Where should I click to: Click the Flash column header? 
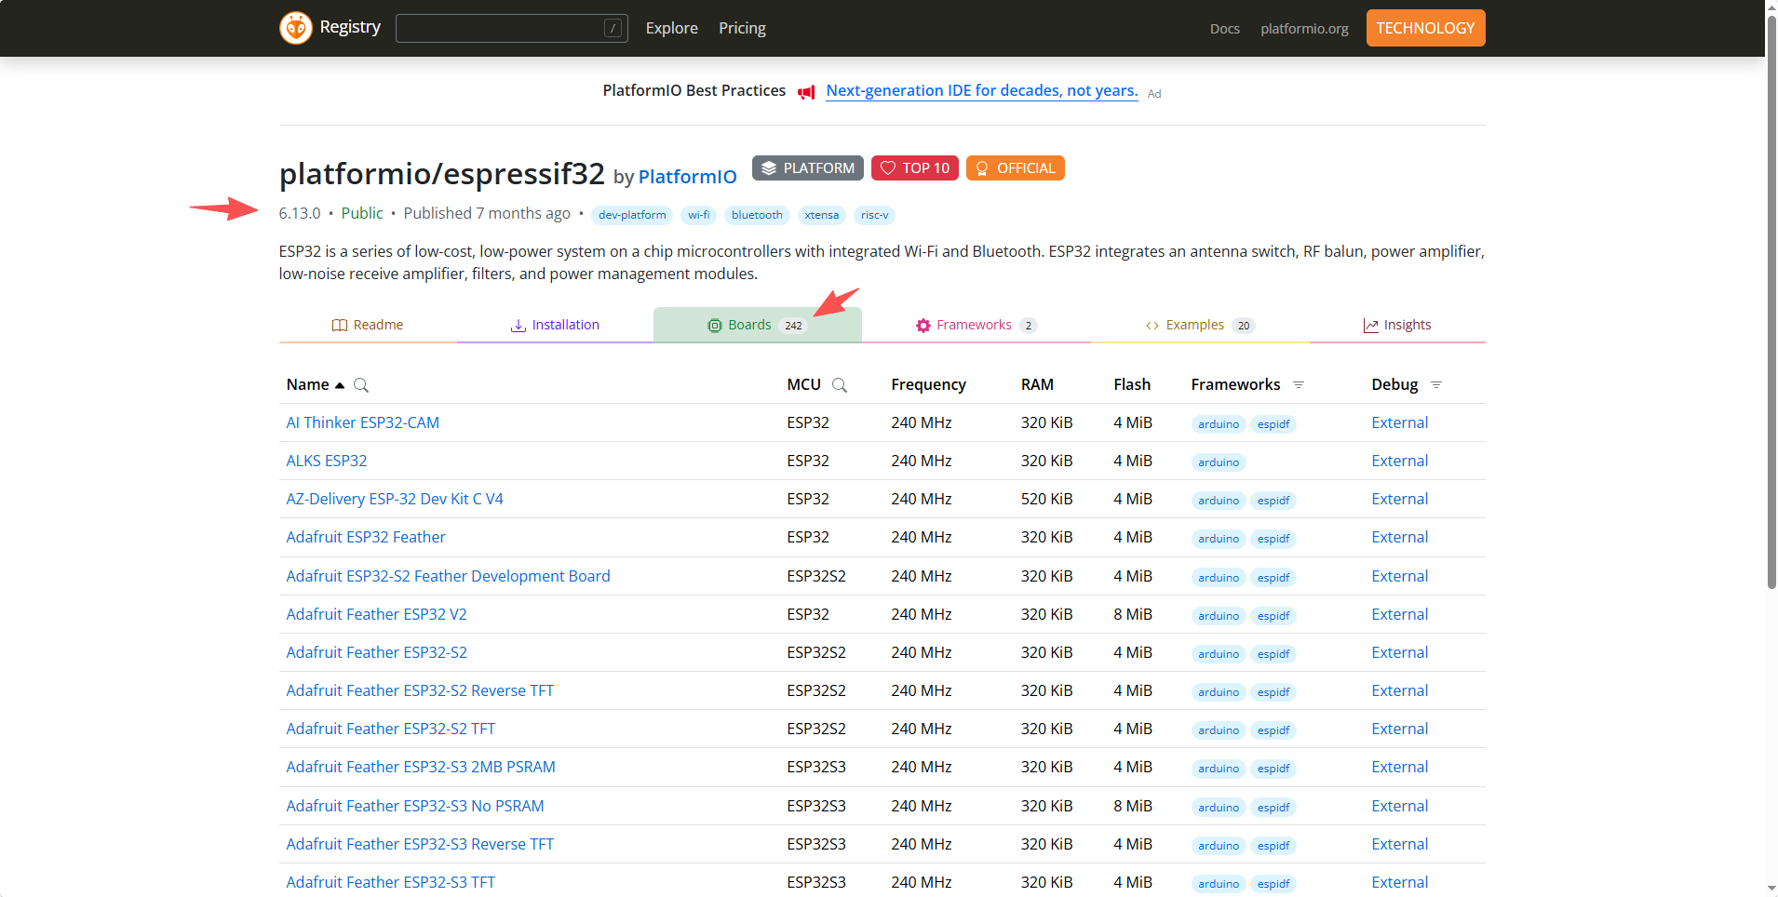[1132, 384]
